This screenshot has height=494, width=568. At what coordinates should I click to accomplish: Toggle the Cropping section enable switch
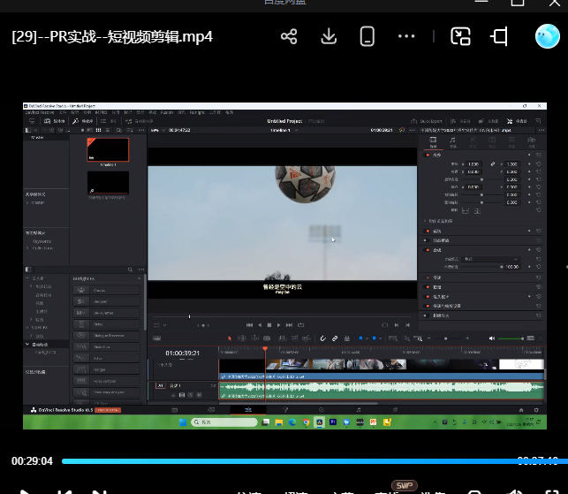[428, 231]
